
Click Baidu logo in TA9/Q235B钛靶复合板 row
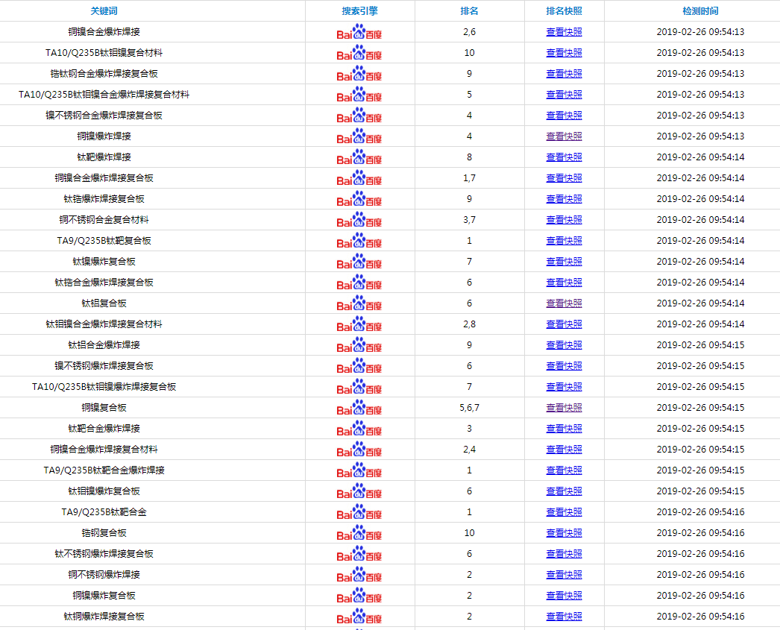[x=359, y=242]
